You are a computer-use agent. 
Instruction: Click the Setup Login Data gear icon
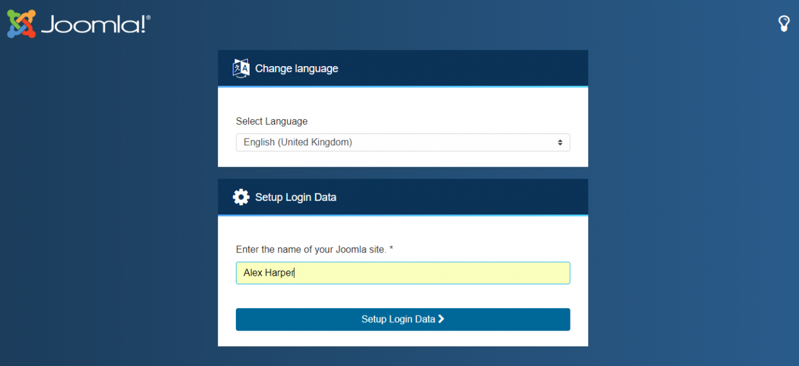pos(241,197)
